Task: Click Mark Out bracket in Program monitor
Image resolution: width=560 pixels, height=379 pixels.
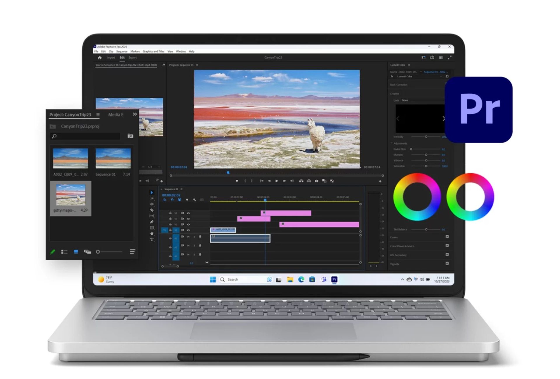Action: [252, 181]
